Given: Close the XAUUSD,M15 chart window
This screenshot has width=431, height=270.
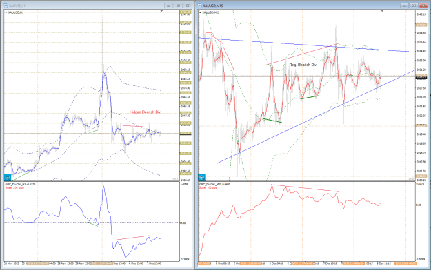Looking at the screenshot, I should coord(423,6).
